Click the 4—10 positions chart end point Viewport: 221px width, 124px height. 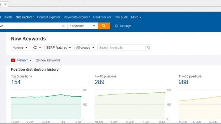click(165, 93)
